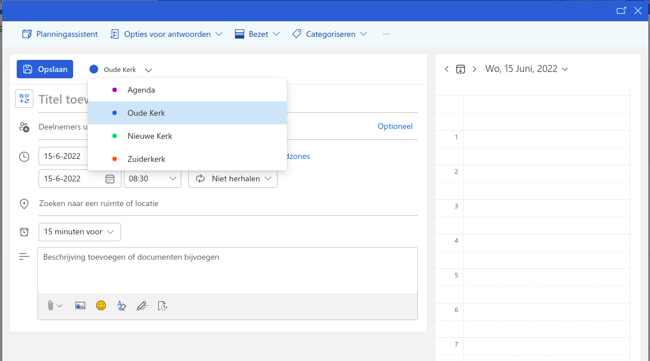The width and height of the screenshot is (650, 361).
Task: Expand the Bezet status dropdown
Action: click(x=257, y=34)
